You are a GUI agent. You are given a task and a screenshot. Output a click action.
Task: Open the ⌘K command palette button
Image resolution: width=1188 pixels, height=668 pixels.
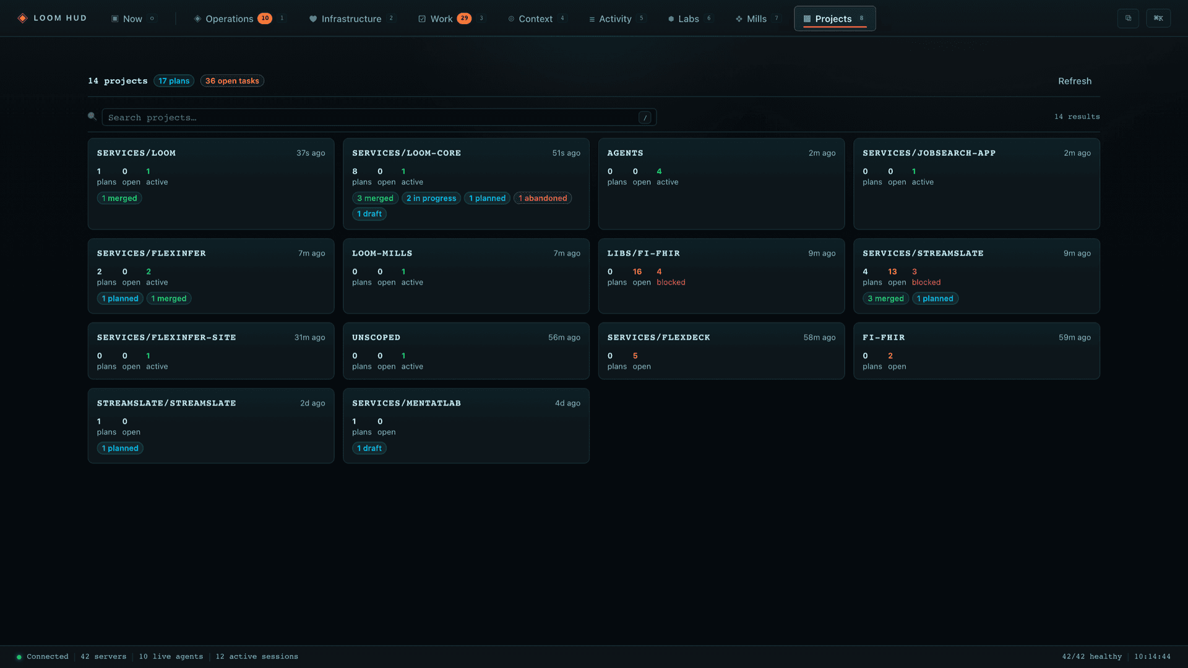click(x=1158, y=19)
